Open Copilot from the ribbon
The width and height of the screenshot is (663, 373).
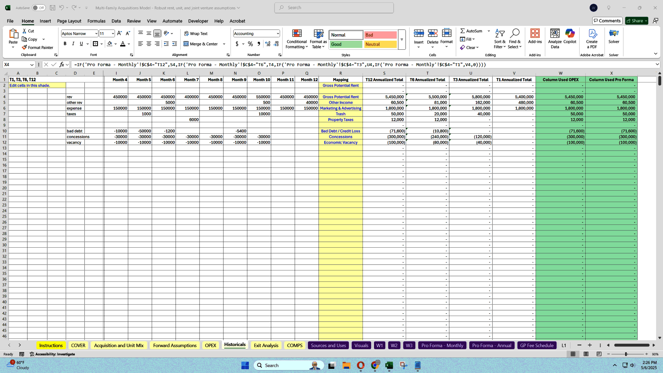[570, 36]
